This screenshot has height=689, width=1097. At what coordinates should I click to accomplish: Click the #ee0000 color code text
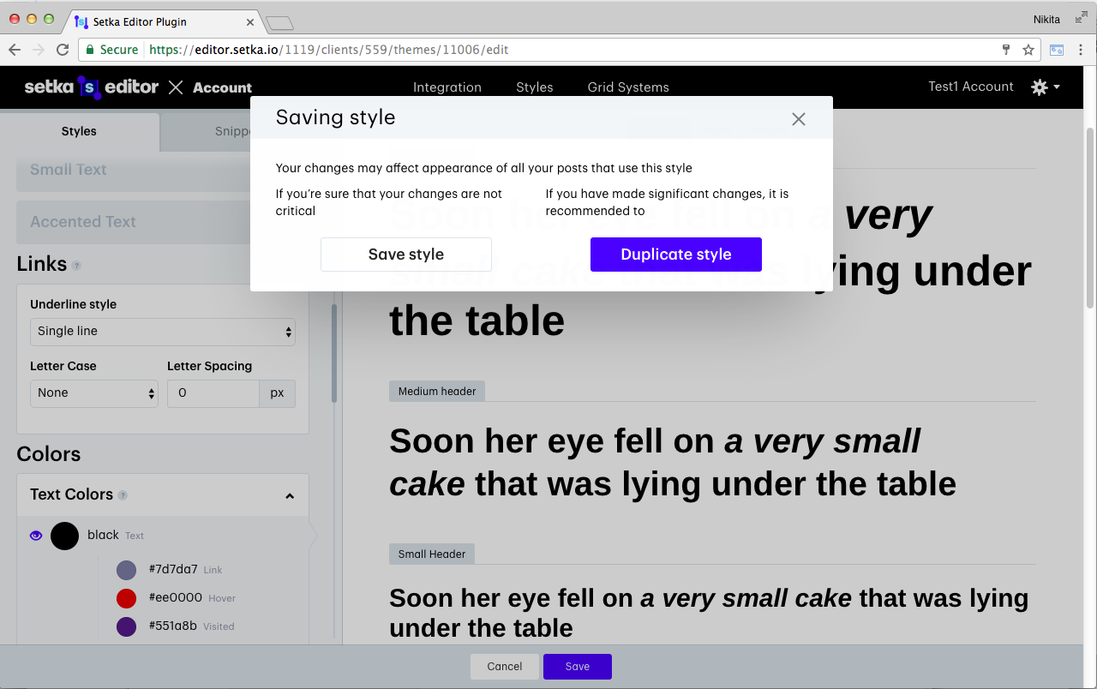175,597
